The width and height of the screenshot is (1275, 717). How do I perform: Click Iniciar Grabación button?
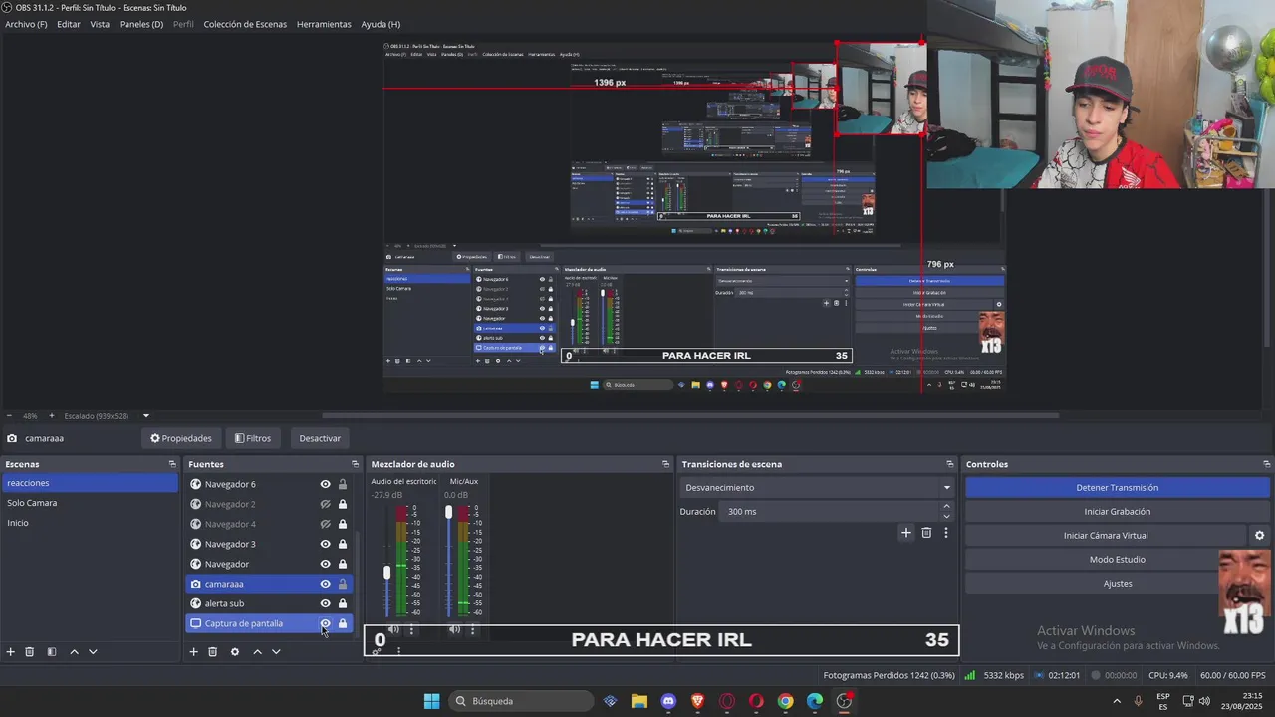click(1117, 512)
